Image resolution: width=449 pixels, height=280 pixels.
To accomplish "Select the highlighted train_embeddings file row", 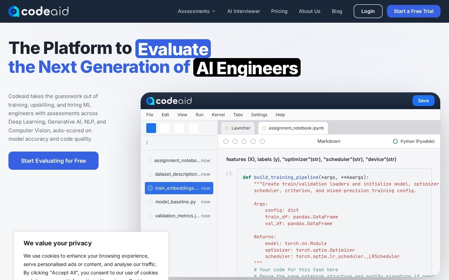I will (x=179, y=188).
